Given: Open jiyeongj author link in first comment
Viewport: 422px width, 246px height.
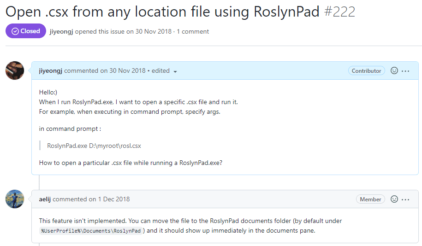Looking at the screenshot, I should click(51, 70).
